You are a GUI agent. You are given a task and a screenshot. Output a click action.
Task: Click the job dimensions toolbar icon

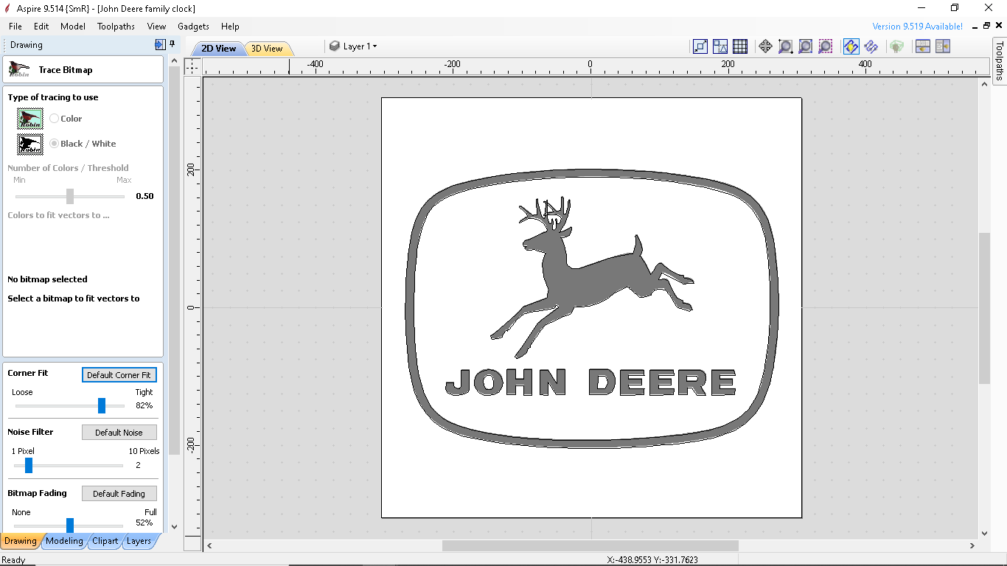[x=700, y=46]
